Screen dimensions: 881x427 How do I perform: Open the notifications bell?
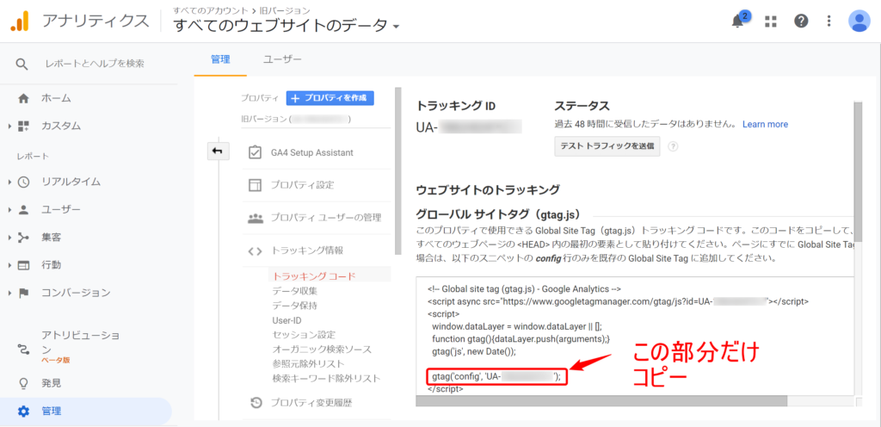(737, 22)
